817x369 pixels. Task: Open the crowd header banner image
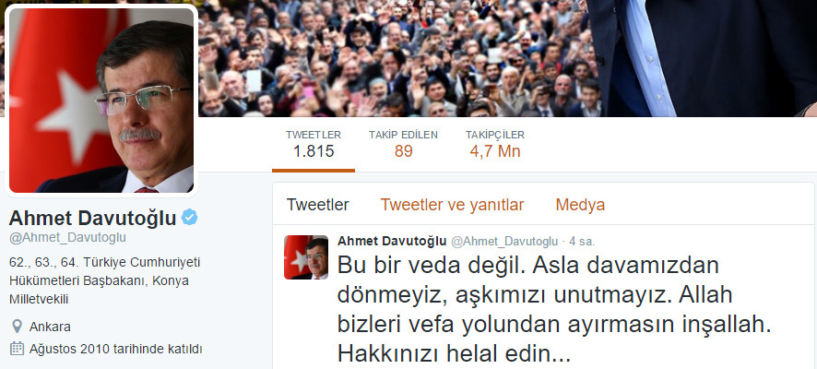pyautogui.click(x=506, y=58)
